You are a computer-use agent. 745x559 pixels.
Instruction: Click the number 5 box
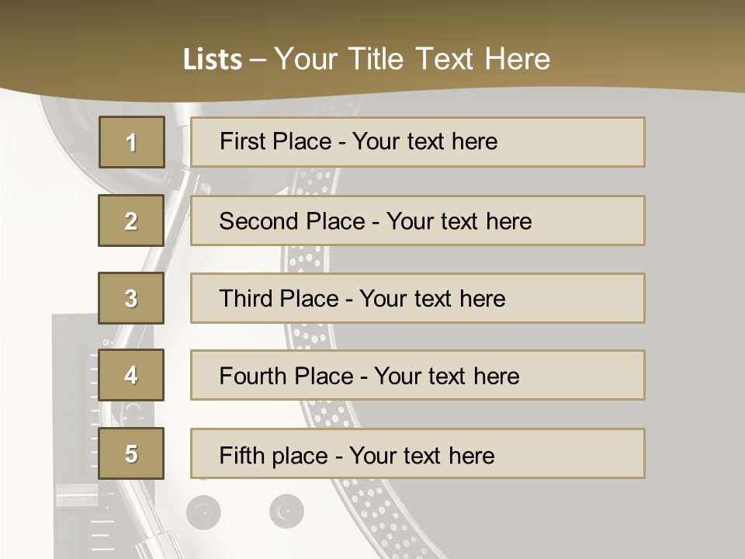(x=131, y=453)
